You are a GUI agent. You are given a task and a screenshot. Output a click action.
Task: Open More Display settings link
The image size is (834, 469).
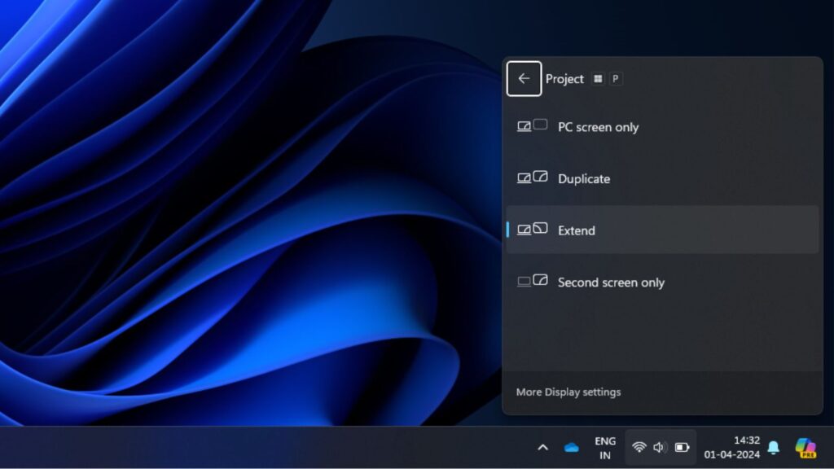coord(568,392)
